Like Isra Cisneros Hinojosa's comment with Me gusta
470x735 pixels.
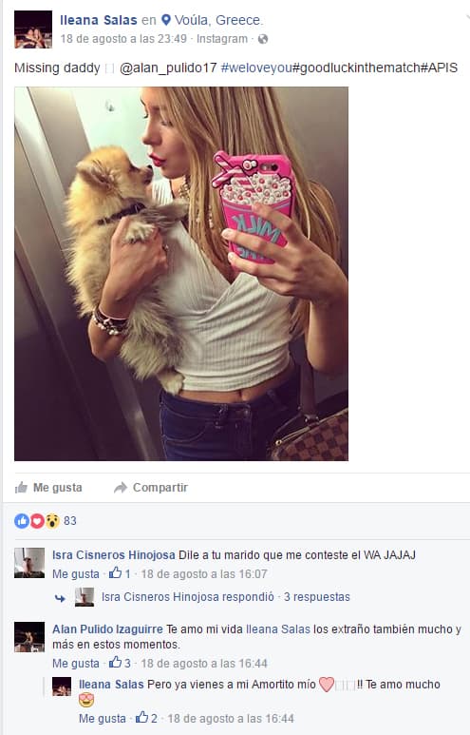coord(76,573)
